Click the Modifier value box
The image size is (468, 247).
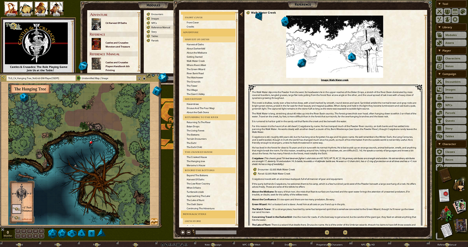click(8, 233)
